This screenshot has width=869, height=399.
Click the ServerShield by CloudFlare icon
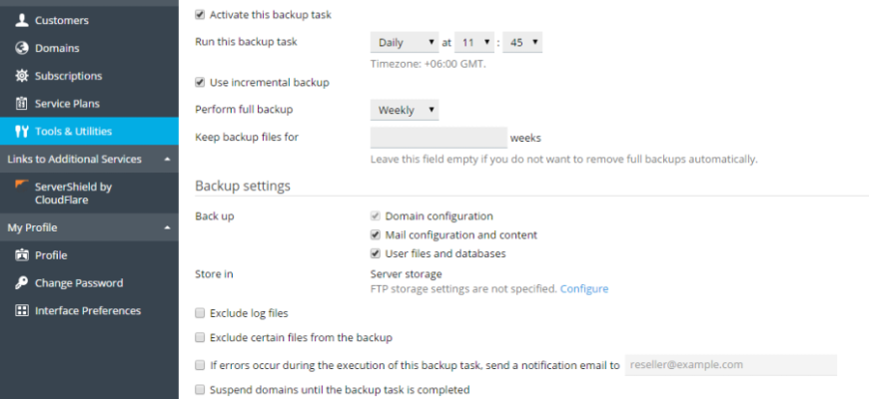[22, 186]
